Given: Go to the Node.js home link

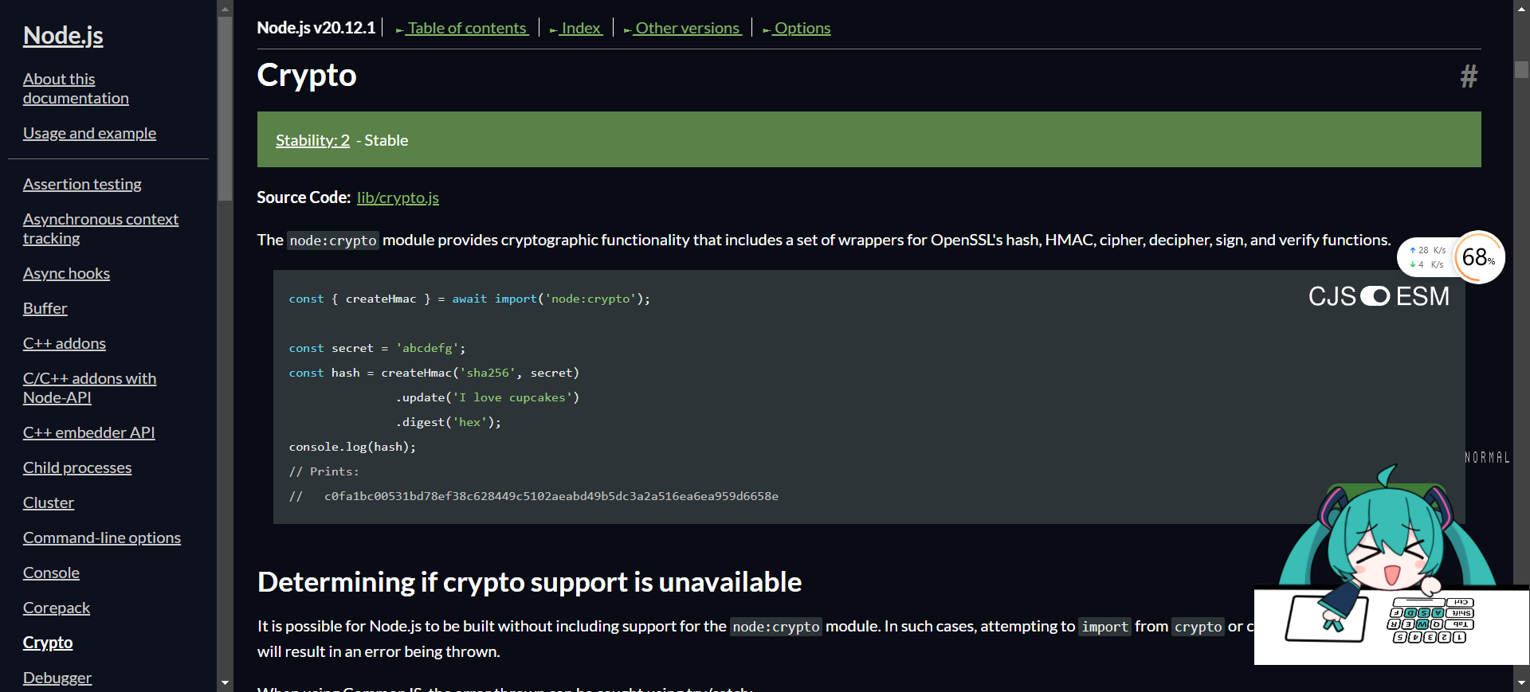Looking at the screenshot, I should coord(63,36).
